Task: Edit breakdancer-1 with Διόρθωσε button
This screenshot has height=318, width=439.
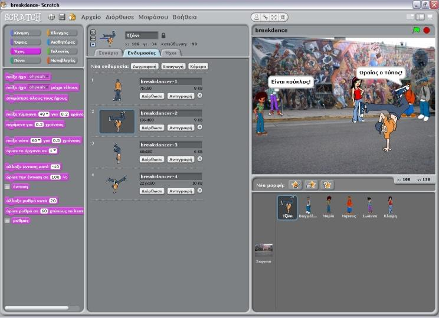Action: [x=152, y=96]
